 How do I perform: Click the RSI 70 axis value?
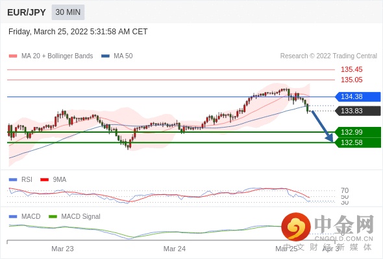(x=345, y=190)
